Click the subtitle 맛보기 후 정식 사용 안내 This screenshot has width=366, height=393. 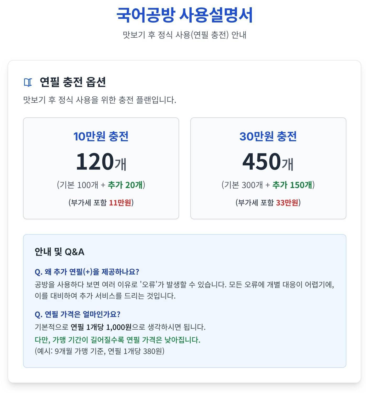pyautogui.click(x=184, y=35)
